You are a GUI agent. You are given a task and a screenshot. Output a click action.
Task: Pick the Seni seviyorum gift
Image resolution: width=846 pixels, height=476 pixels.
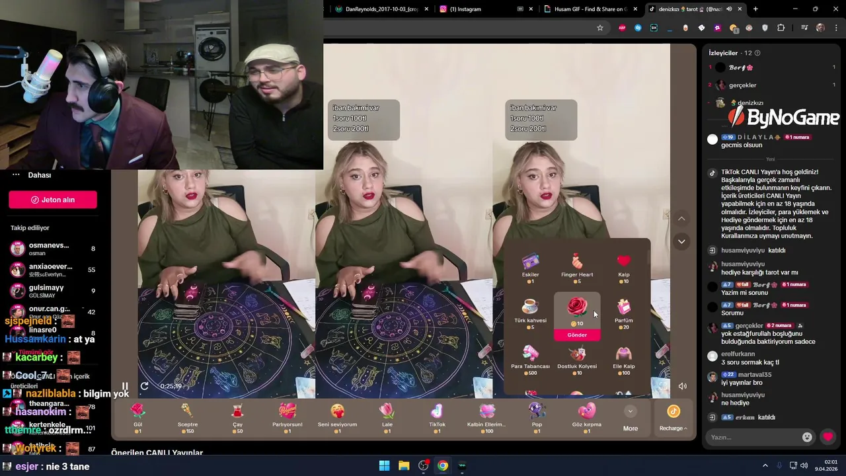337,418
